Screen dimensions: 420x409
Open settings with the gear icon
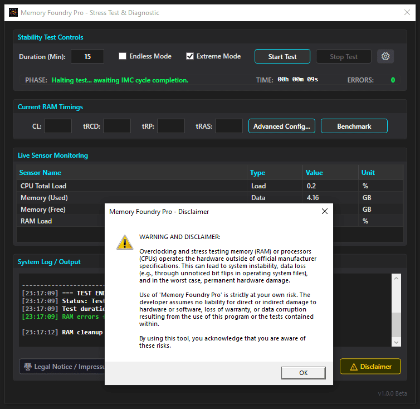click(x=385, y=56)
